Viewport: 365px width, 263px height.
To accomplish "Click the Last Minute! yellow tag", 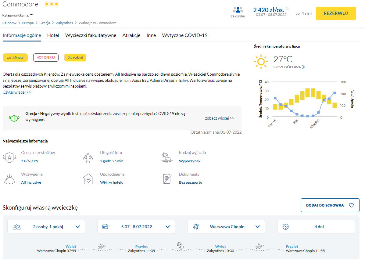I will pyautogui.click(x=15, y=58).
